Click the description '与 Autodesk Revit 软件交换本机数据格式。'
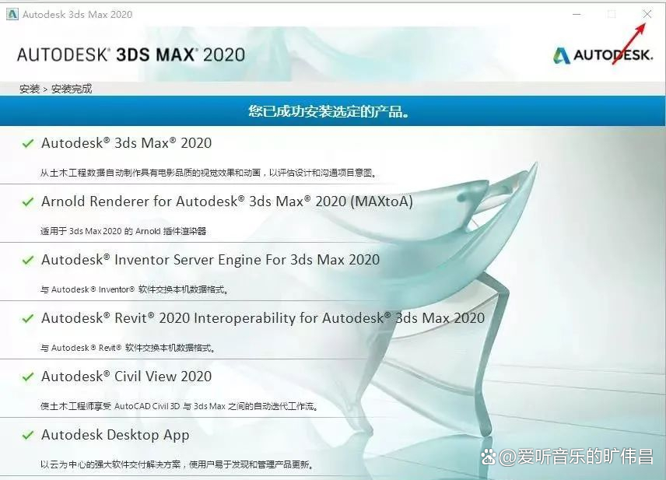Image resolution: width=666 pixels, height=480 pixels. pos(128,348)
